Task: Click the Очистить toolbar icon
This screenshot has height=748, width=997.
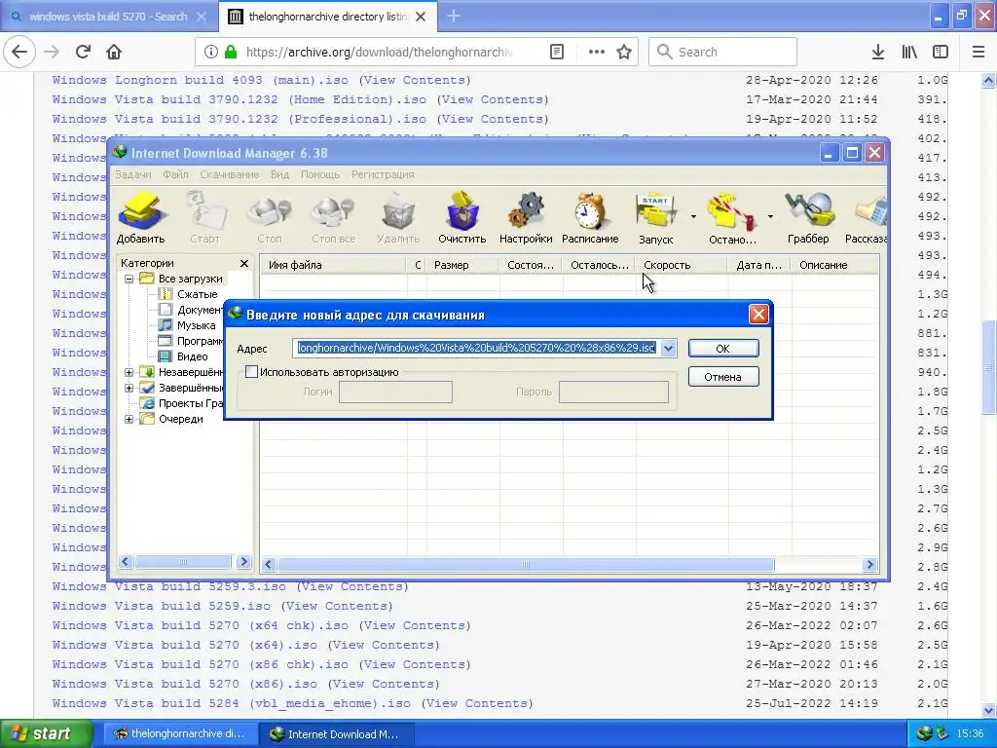Action: point(462,217)
